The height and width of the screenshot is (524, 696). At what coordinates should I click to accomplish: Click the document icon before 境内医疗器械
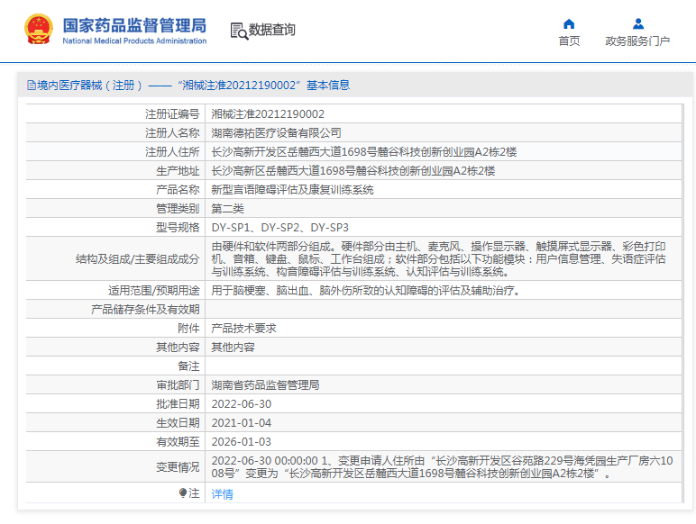(x=32, y=86)
